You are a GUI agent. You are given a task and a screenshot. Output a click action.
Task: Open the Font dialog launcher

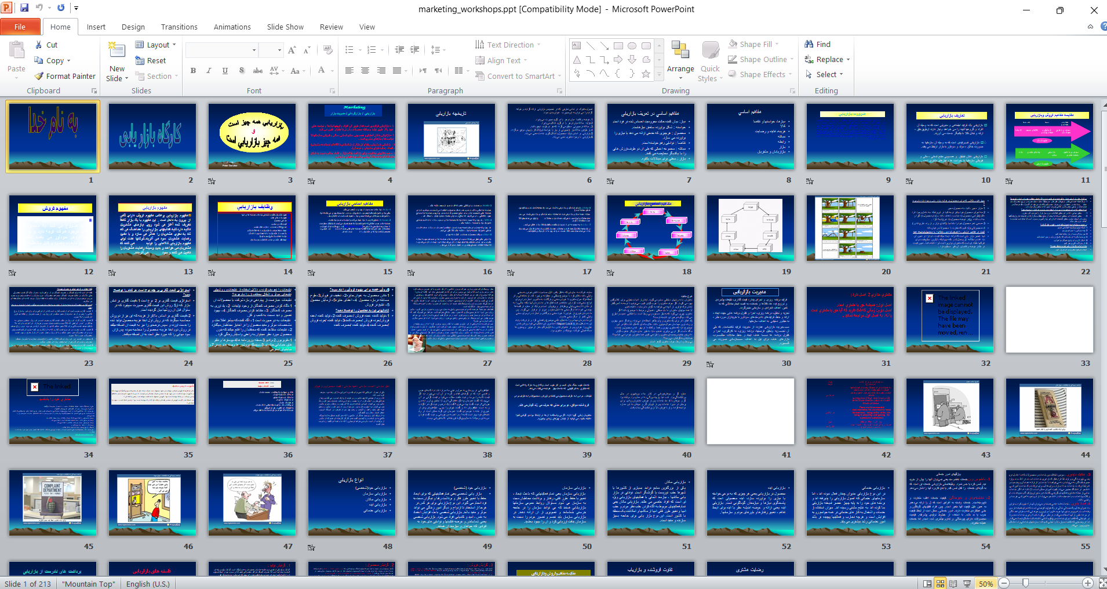click(333, 91)
